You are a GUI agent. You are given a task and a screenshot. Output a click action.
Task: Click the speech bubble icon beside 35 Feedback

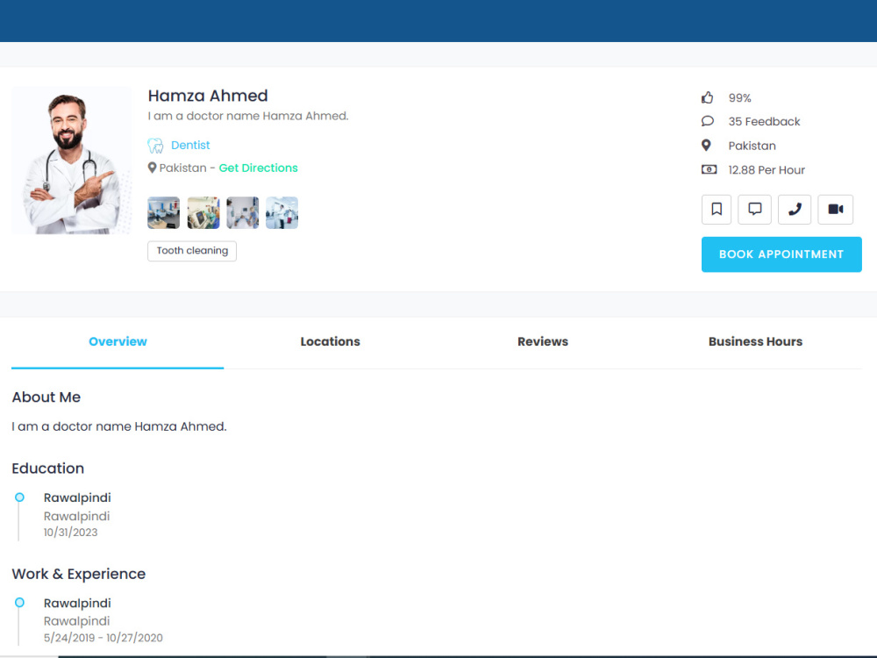pyautogui.click(x=708, y=121)
